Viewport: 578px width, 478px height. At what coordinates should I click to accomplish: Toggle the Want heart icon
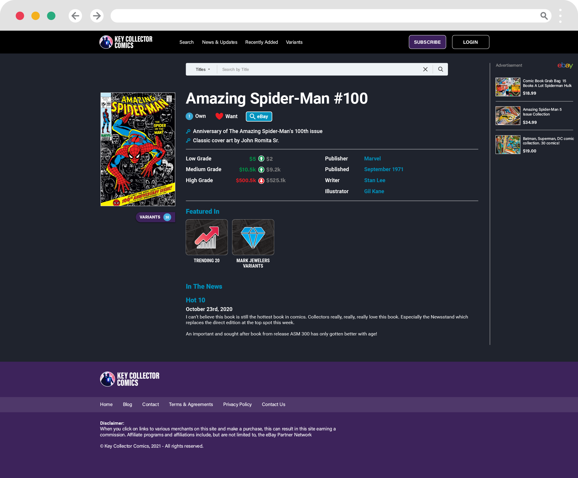pyautogui.click(x=219, y=116)
